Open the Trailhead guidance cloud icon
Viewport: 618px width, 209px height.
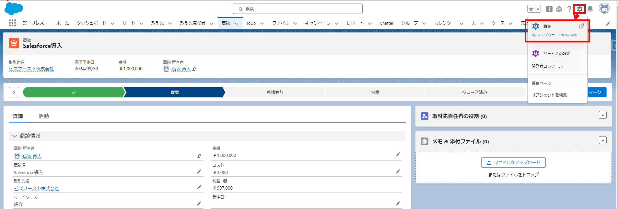tap(559, 9)
